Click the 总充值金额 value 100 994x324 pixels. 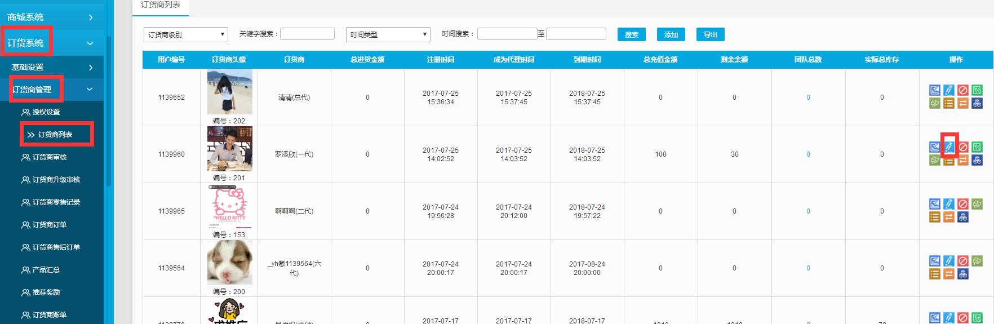click(661, 154)
